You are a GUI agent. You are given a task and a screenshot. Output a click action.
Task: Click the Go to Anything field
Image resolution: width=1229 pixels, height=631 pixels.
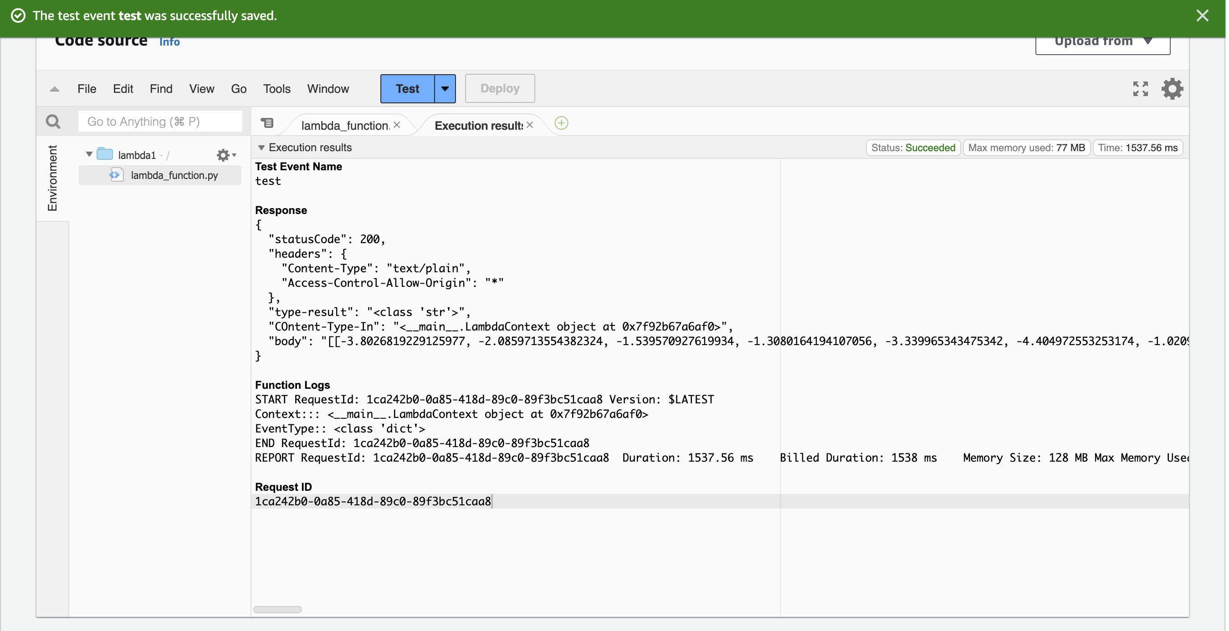160,122
